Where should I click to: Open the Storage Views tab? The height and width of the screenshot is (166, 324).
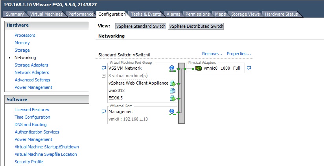coord(245,14)
